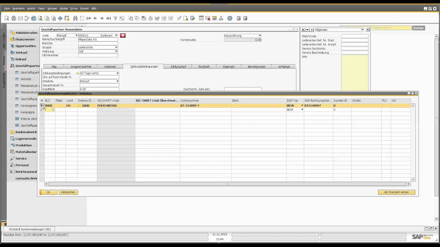Click the Als Standard setzen button
Image resolution: width=440 pixels, height=247 pixels.
(396, 192)
